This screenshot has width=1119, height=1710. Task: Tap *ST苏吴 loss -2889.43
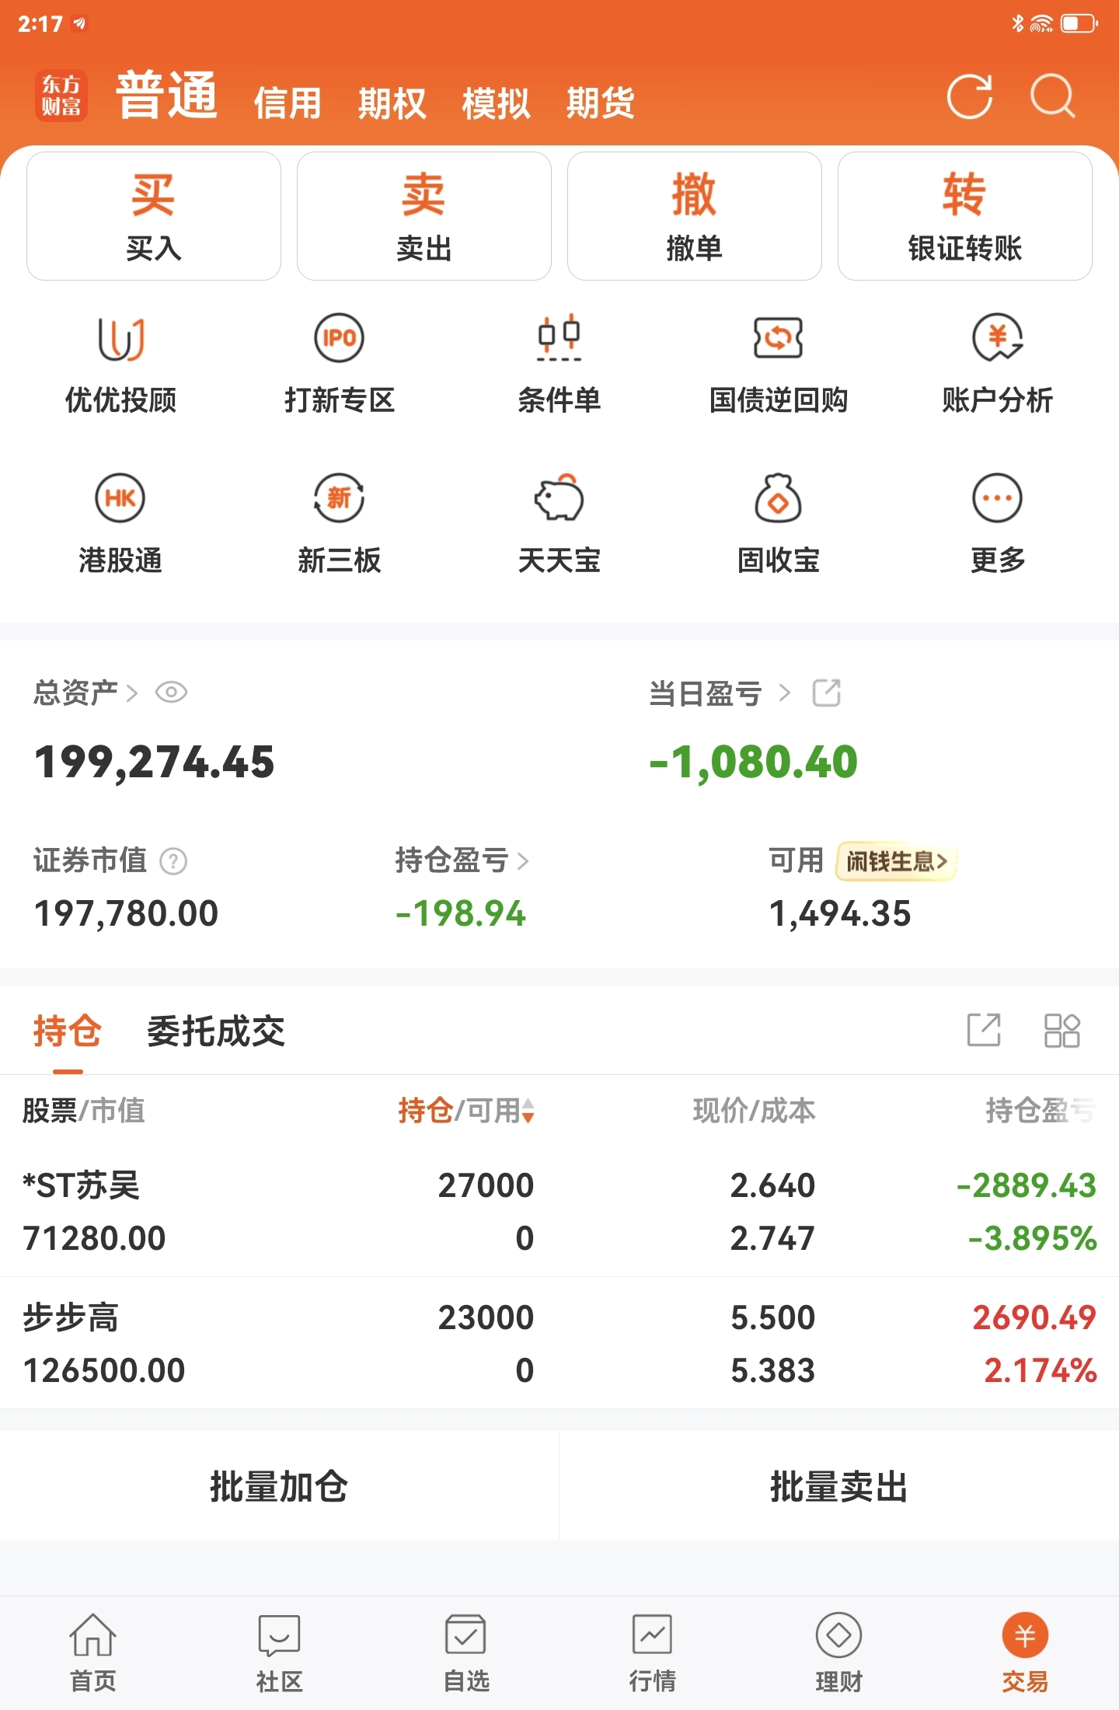1026,1185
